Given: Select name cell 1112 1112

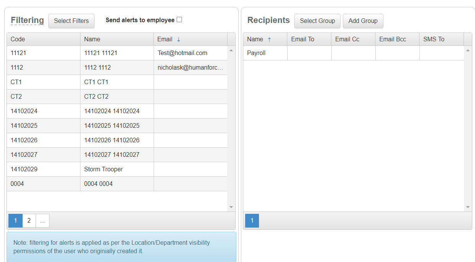Looking at the screenshot, I should click(x=117, y=68).
